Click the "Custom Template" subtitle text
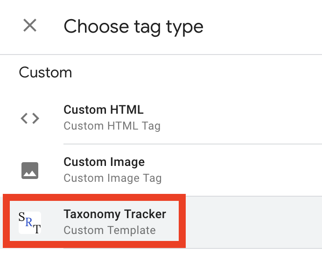The image size is (322, 261). pyautogui.click(x=110, y=230)
